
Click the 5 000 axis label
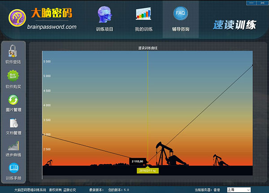click(x=47, y=76)
